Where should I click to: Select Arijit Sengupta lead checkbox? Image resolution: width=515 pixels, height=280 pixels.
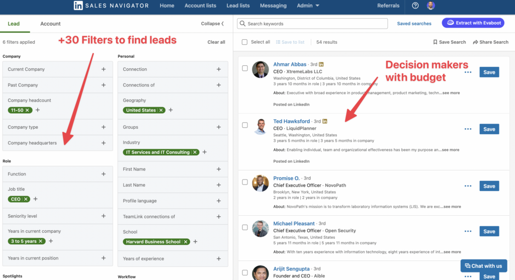click(x=245, y=273)
